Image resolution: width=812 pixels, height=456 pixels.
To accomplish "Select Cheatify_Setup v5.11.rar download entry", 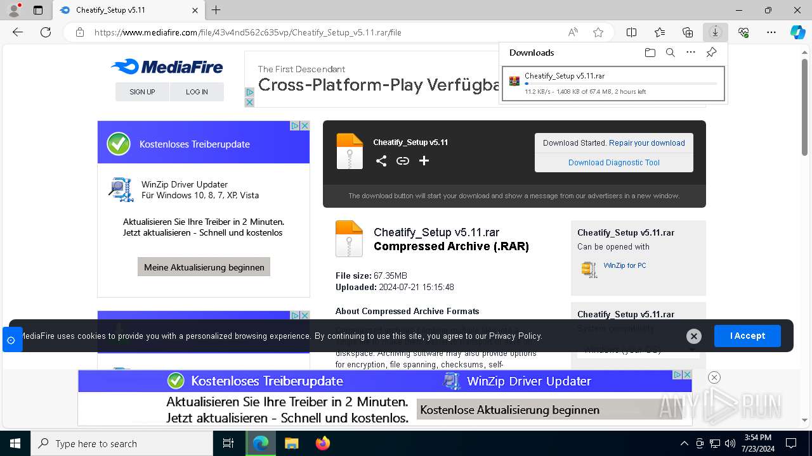I will coord(613,84).
